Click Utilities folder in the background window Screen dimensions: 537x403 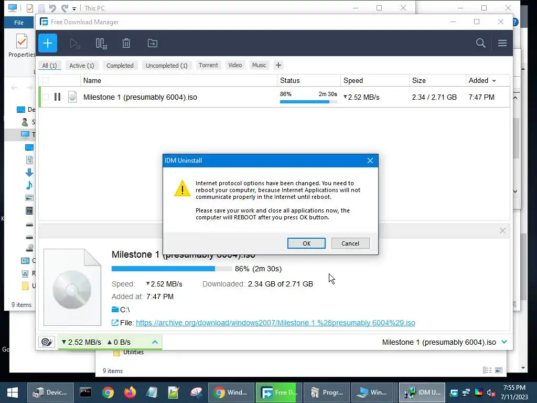(x=129, y=352)
